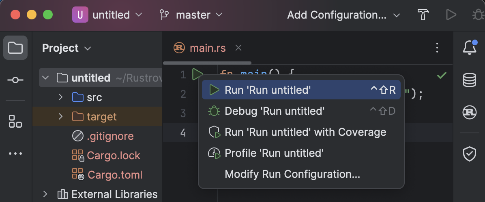485x202 pixels.
Task: Click the target folder icon
Action: click(x=77, y=117)
